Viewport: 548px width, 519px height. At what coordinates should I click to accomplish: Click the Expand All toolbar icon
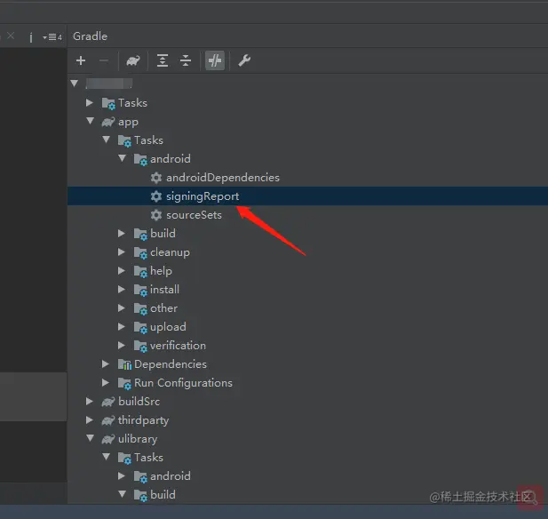[163, 60]
